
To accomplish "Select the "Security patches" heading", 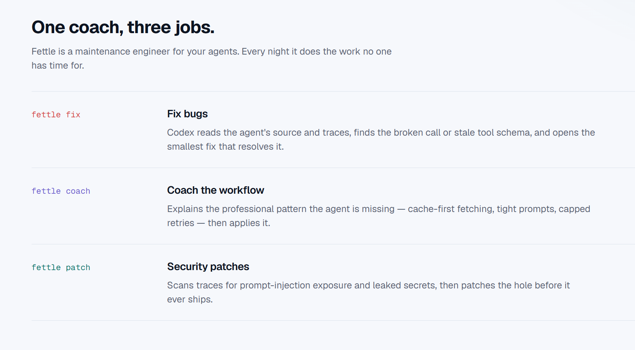I will [x=208, y=267].
